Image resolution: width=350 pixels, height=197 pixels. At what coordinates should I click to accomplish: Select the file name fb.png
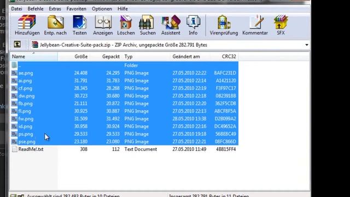26,103
